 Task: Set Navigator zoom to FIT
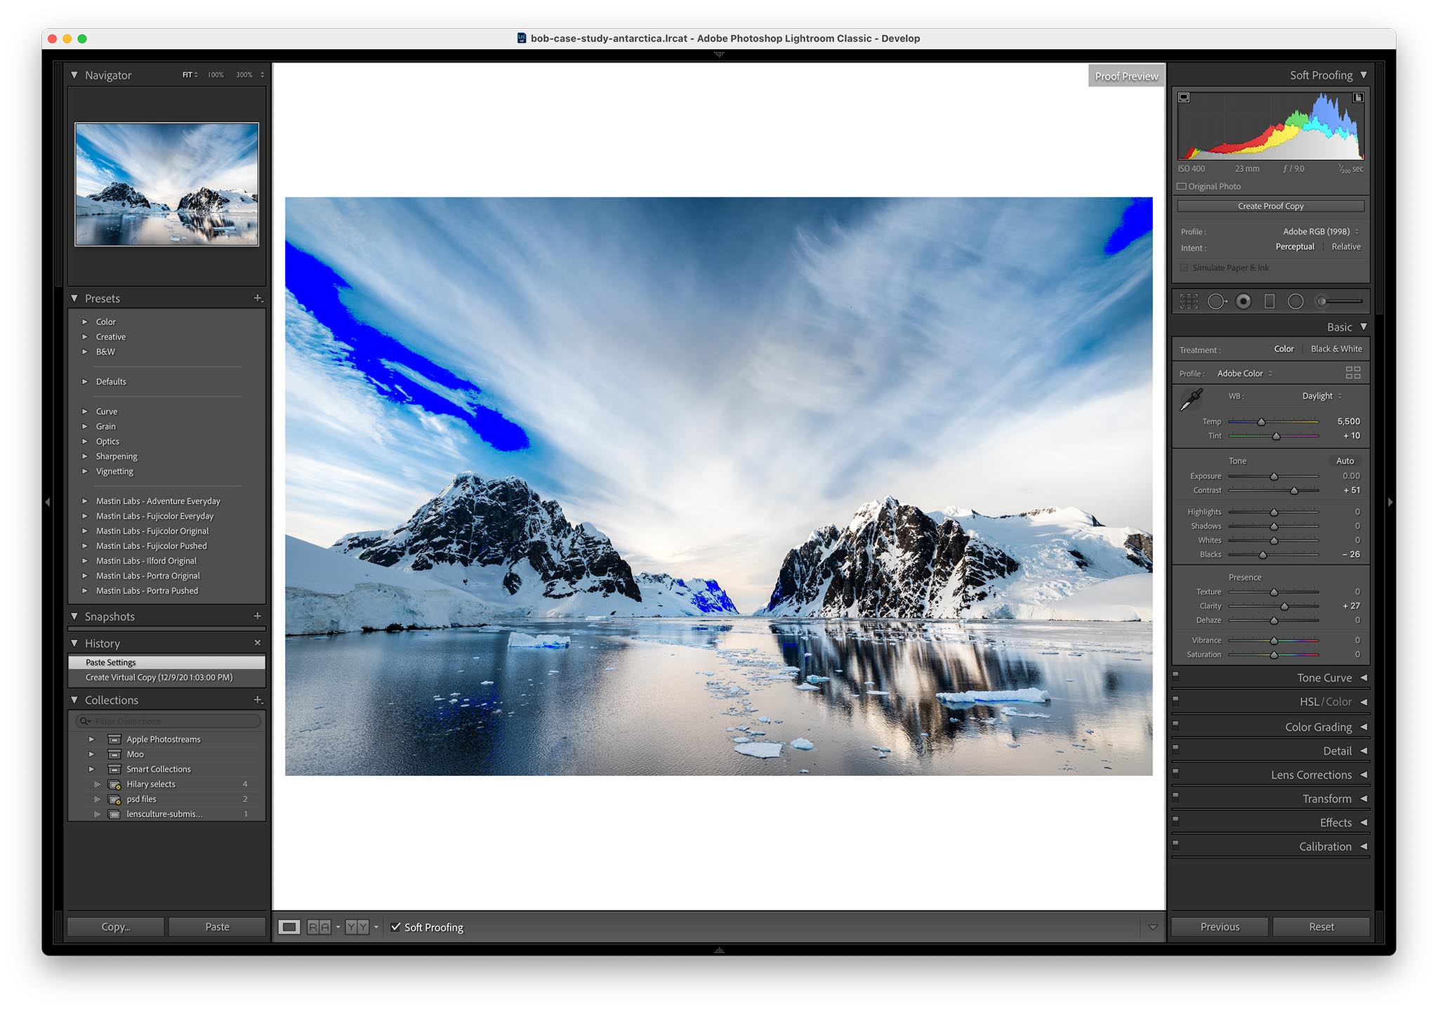pos(187,74)
